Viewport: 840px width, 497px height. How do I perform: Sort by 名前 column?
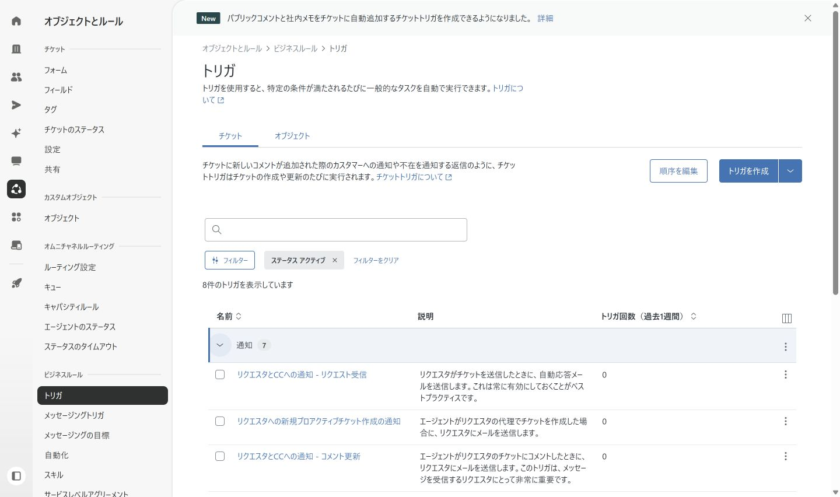click(229, 316)
